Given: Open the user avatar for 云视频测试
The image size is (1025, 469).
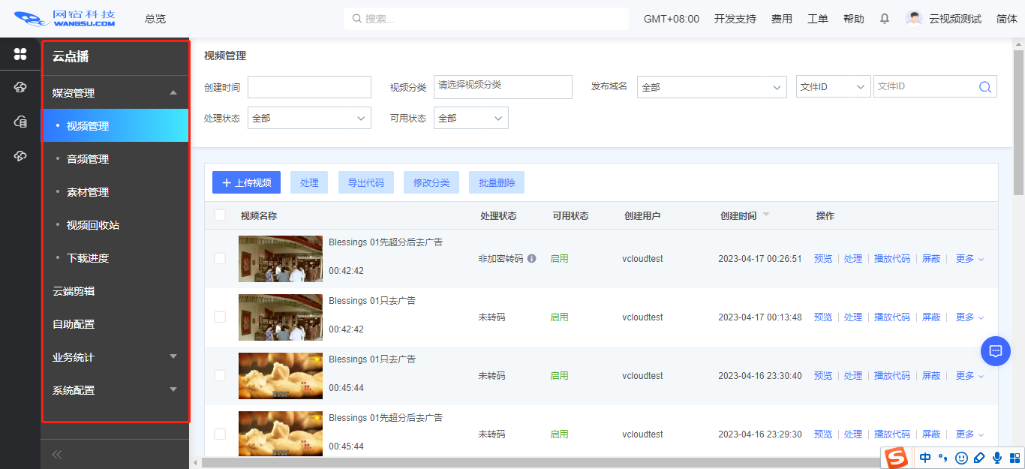Looking at the screenshot, I should [x=914, y=19].
